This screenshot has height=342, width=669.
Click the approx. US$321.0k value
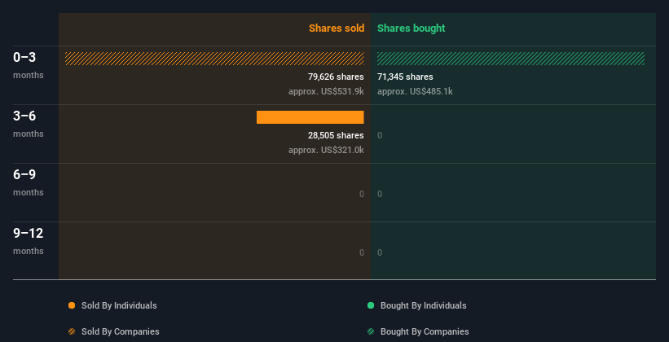point(326,150)
